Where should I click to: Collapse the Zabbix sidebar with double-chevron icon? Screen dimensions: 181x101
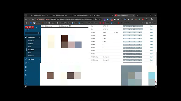pyautogui.click(x=36, y=27)
